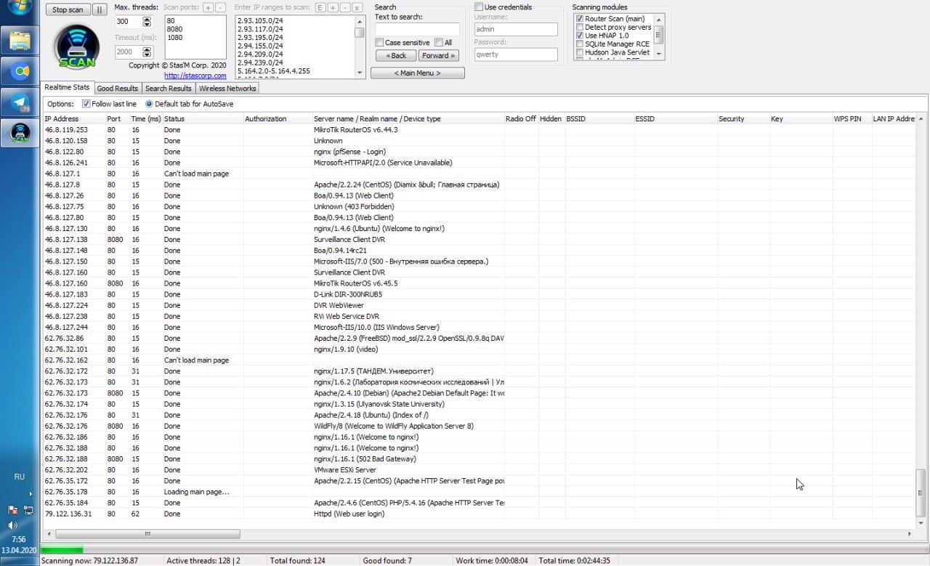The image size is (930, 566).
Task: Click the results horizontal scrollbar thumb
Action: [x=148, y=534]
